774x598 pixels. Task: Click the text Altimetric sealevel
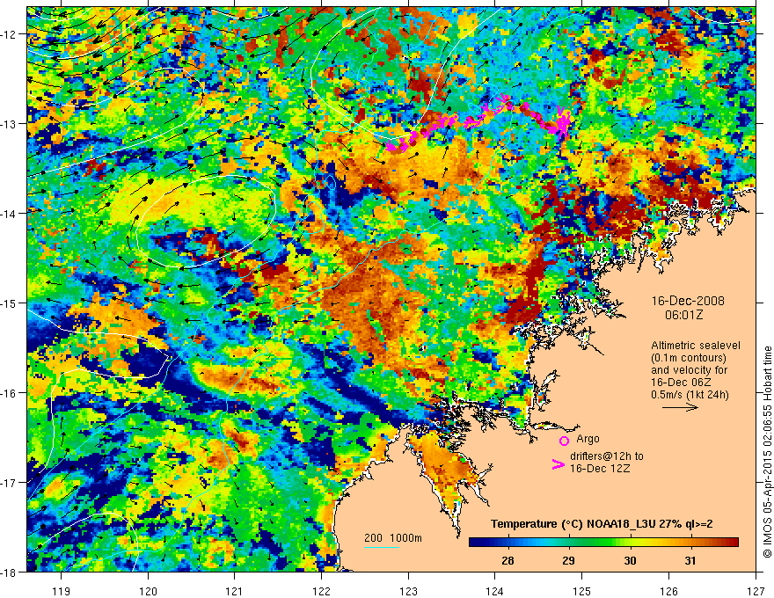coord(696,346)
